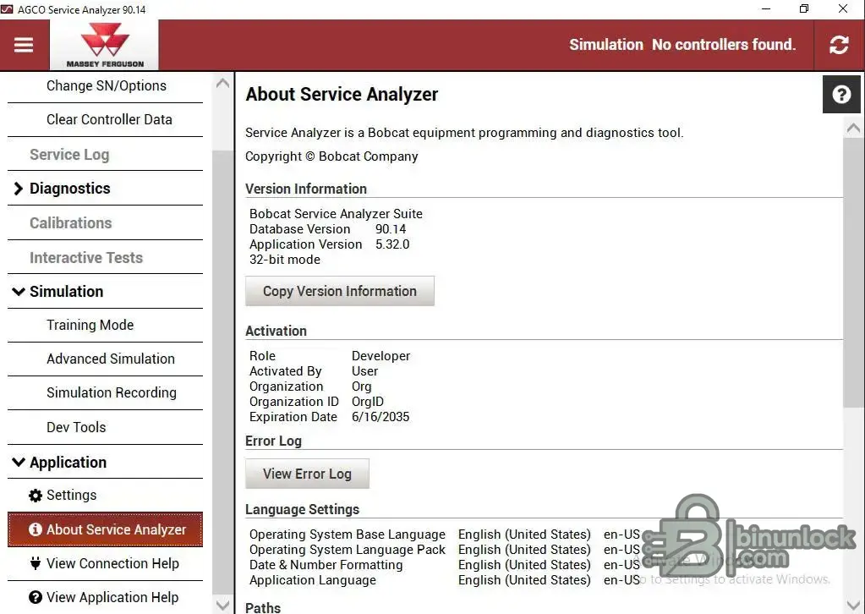Click the About Service Analyzer page heading
Image resolution: width=865 pixels, height=614 pixels.
pyautogui.click(x=342, y=95)
